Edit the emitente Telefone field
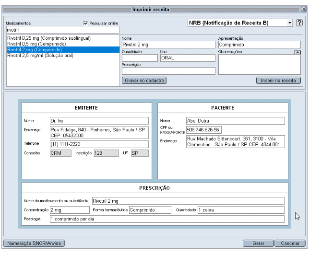 pos(99,144)
